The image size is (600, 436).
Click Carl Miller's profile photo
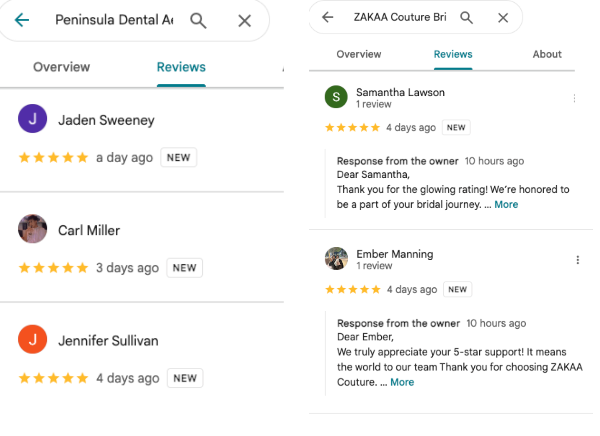tap(32, 229)
